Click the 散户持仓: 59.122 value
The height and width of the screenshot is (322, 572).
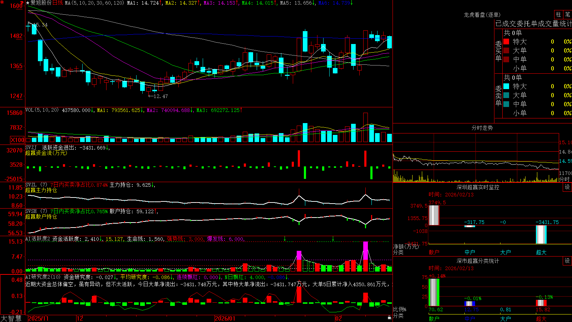(x=132, y=211)
